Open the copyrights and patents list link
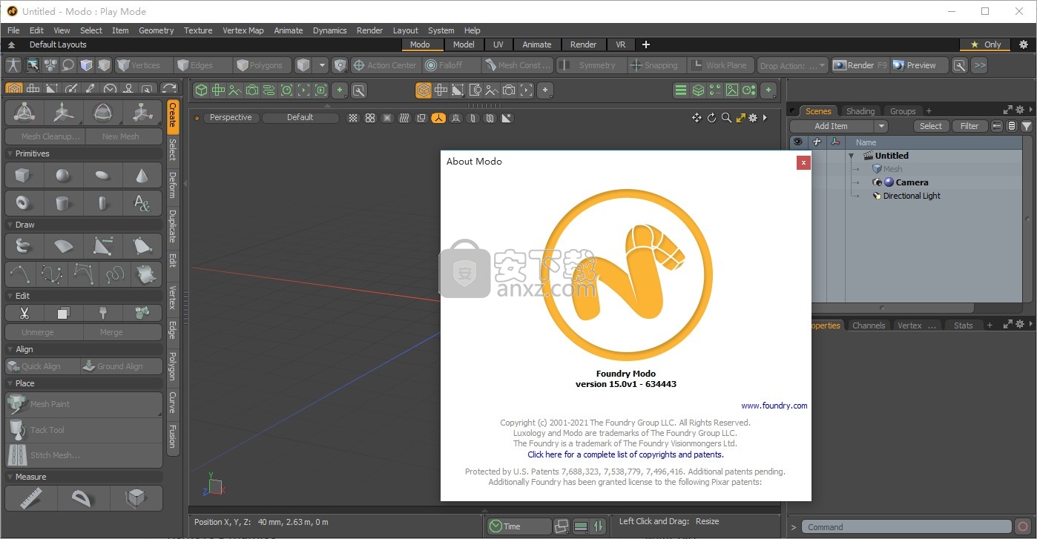The height and width of the screenshot is (539, 1037). click(625, 454)
